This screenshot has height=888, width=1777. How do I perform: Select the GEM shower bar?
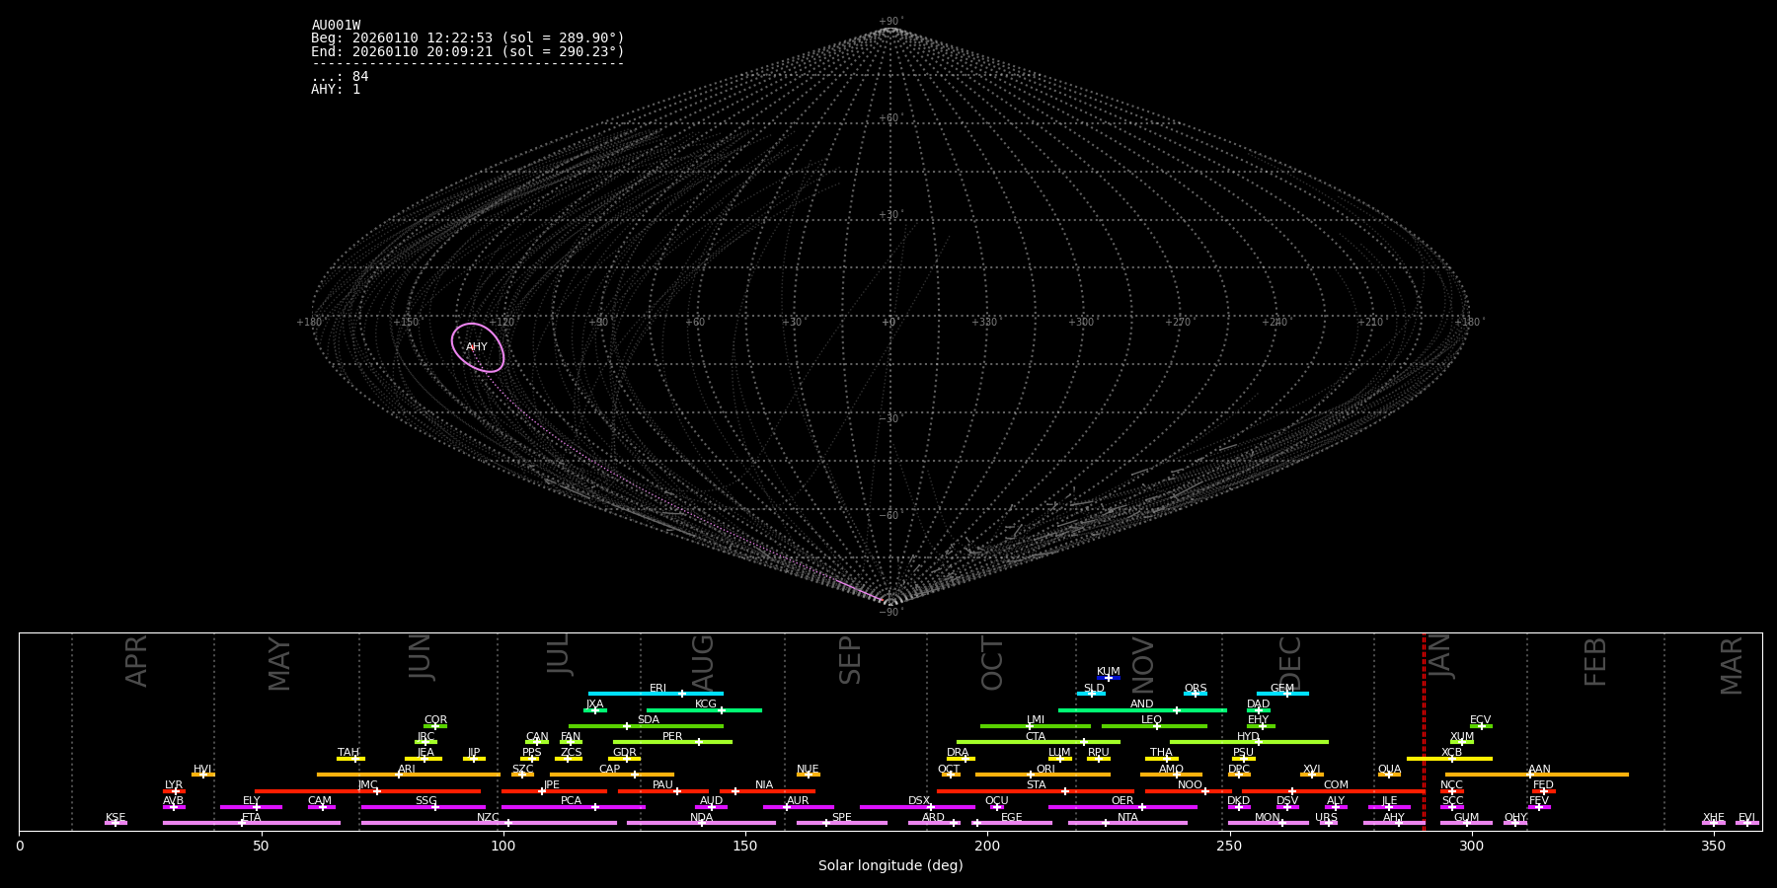click(1281, 694)
